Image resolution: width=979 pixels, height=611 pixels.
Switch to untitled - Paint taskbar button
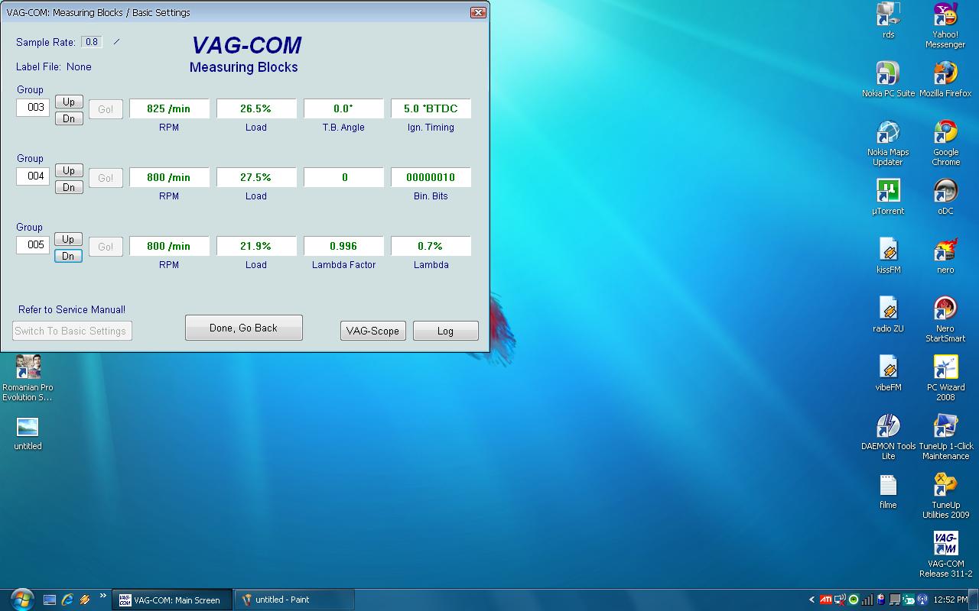(294, 600)
